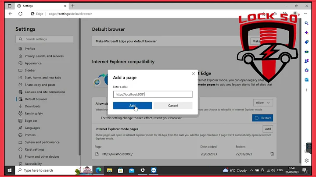Screen dimensions: 316x177
Task: Open Reset settings section
Action: [x=34, y=149]
